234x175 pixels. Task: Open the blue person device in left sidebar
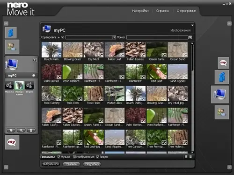pos(11,33)
